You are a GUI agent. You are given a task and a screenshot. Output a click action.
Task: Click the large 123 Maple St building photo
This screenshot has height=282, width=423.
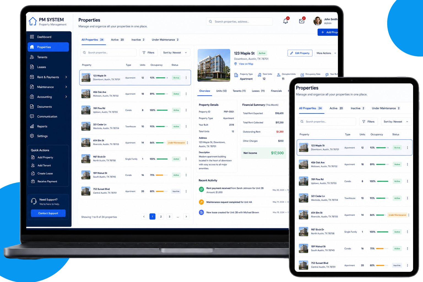click(x=214, y=65)
